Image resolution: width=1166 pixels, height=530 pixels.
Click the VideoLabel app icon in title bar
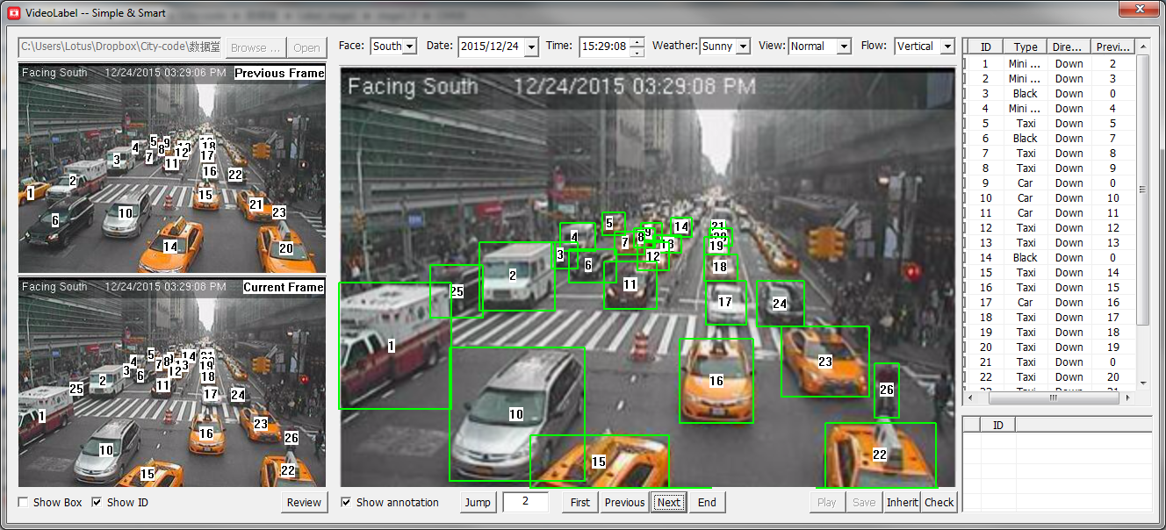tap(14, 13)
